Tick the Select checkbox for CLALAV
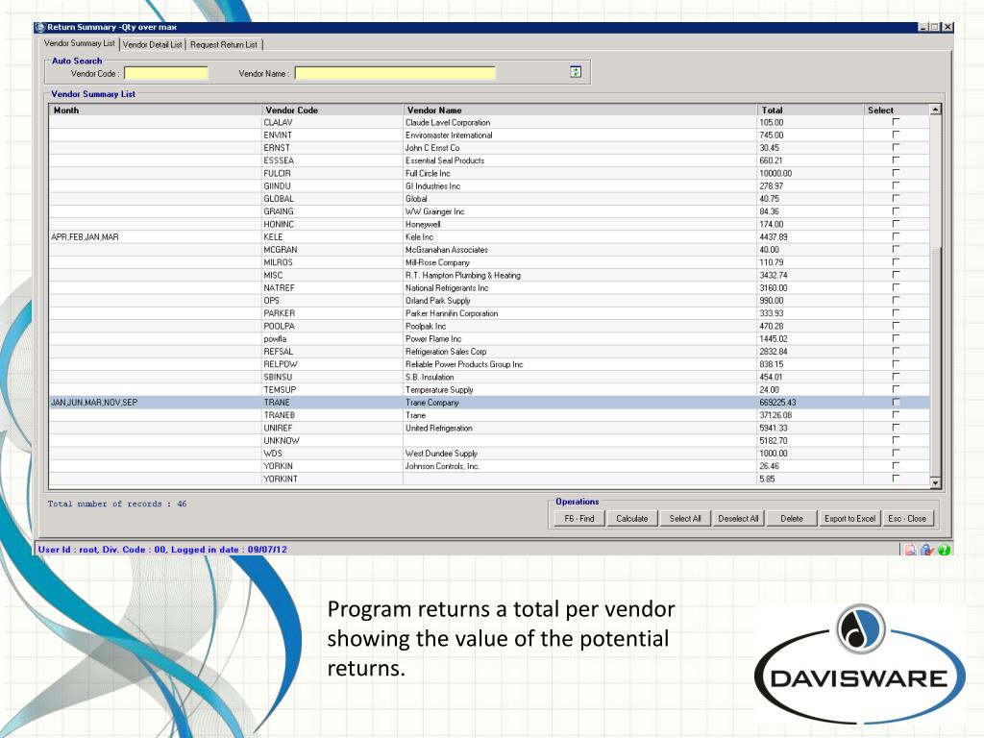 point(896,121)
